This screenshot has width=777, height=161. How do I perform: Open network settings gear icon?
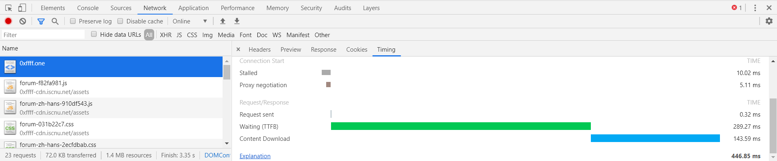(x=769, y=21)
